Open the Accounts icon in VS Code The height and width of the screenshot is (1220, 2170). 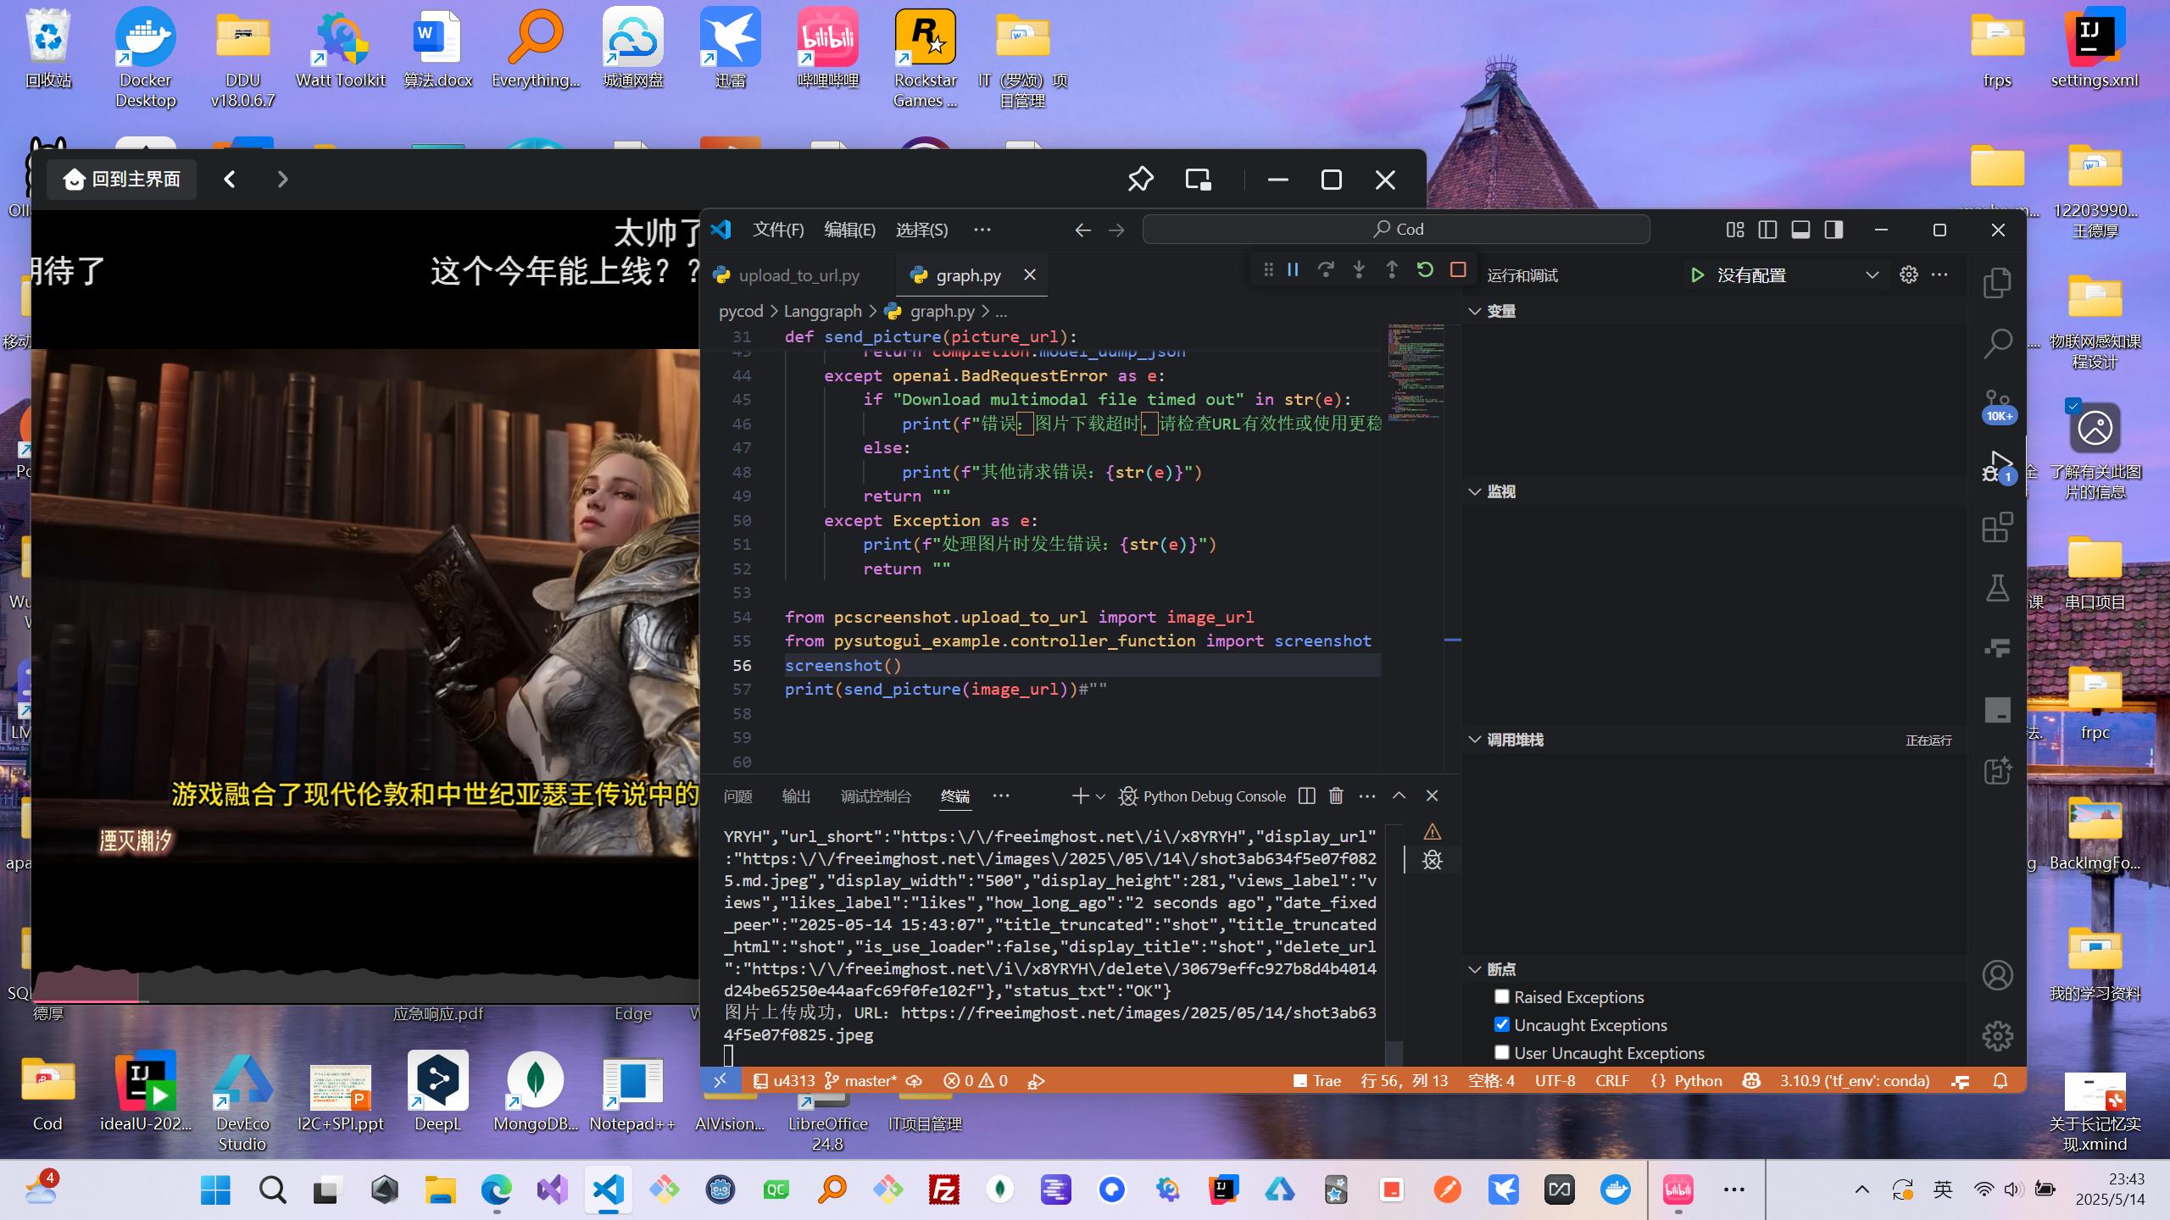tap(1997, 975)
